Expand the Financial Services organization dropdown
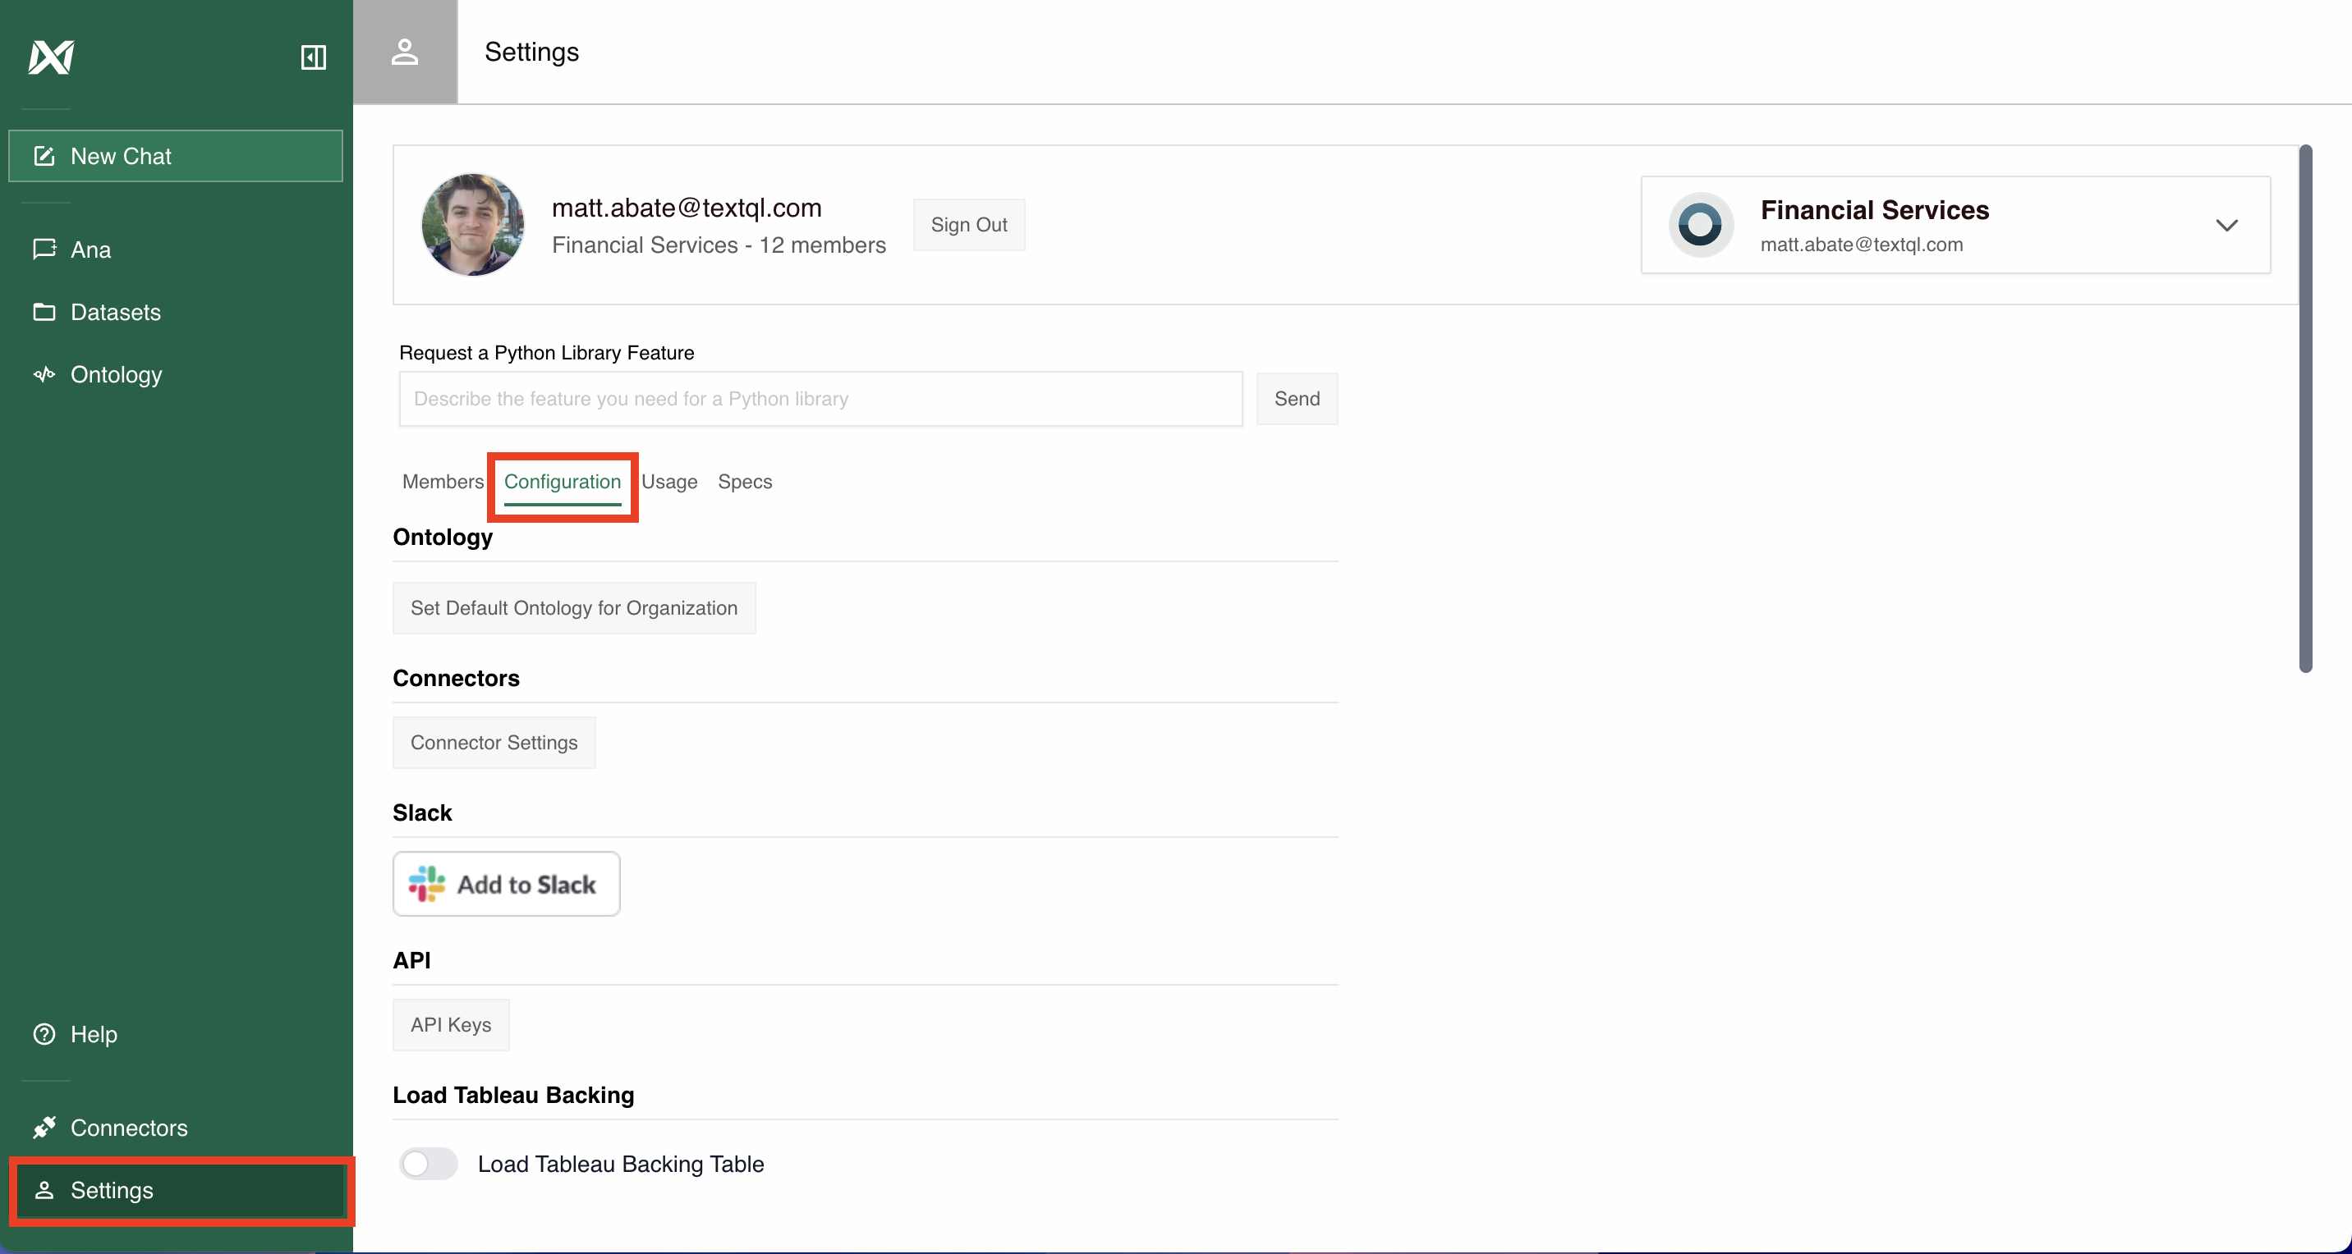 pos(2227,226)
